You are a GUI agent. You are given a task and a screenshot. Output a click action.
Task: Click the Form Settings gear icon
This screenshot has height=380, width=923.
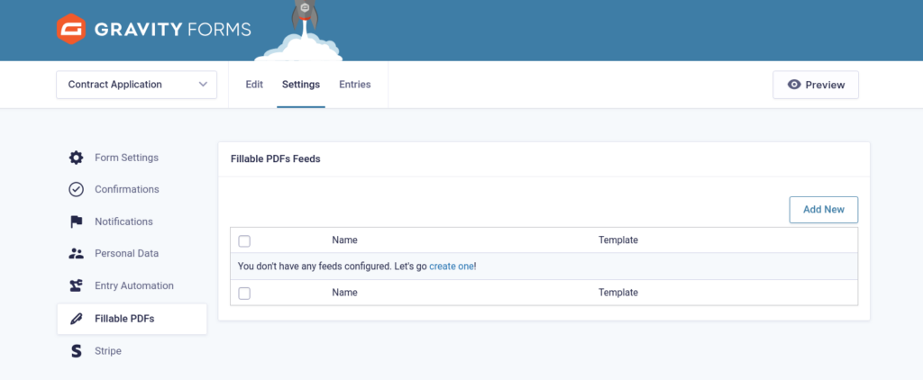tap(76, 158)
